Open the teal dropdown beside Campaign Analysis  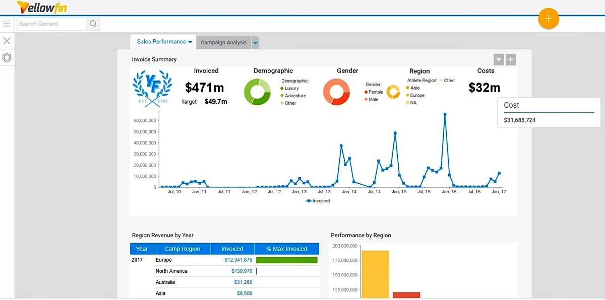coord(255,42)
